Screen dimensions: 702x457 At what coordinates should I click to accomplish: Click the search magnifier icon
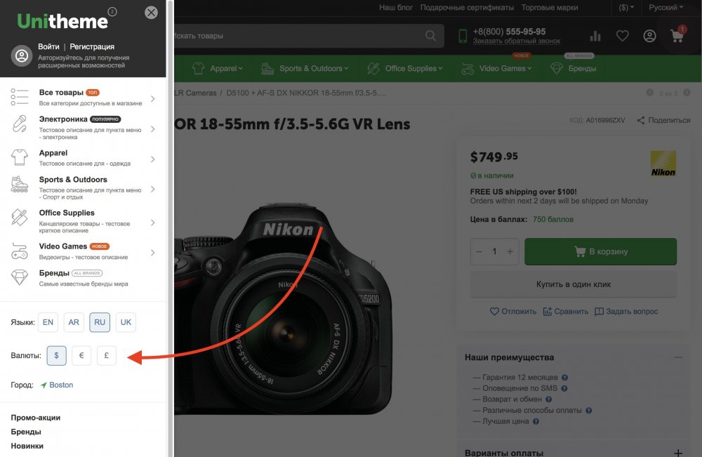pos(430,36)
